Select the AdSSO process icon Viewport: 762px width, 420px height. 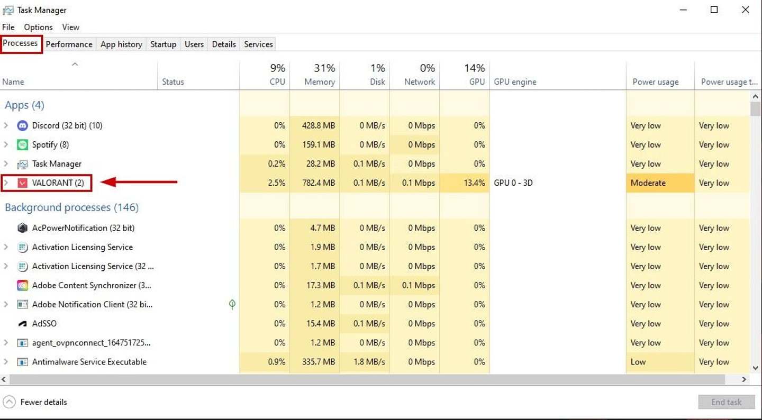22,323
